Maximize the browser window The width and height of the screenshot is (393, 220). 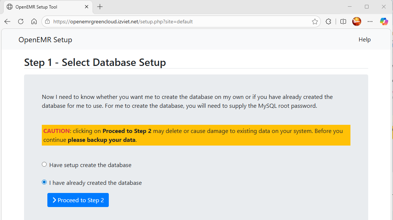pyautogui.click(x=367, y=7)
